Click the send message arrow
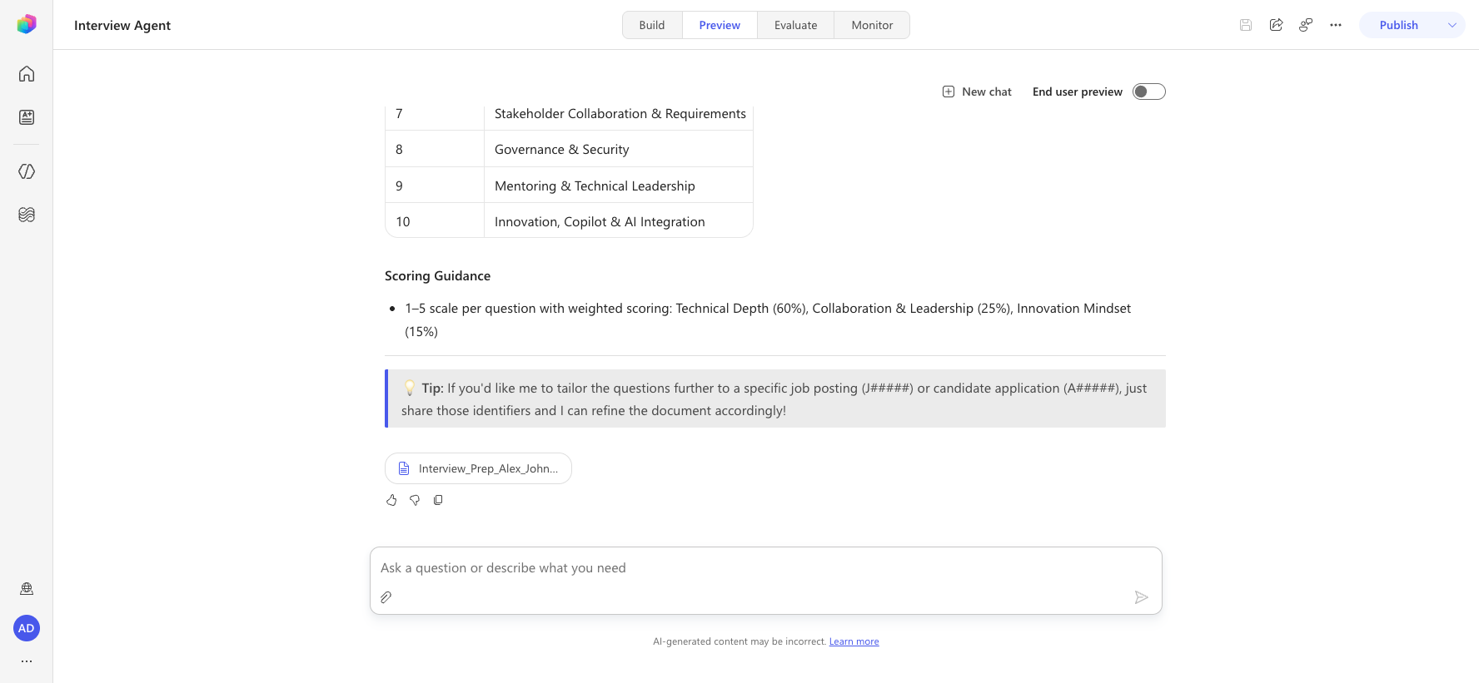The height and width of the screenshot is (683, 1479). click(1142, 597)
